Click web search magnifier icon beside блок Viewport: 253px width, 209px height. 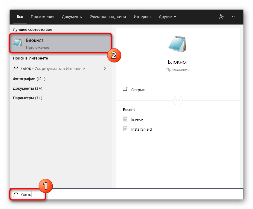coord(16,68)
